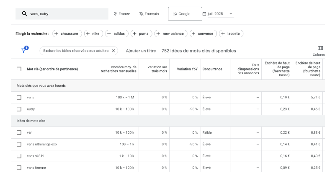Check the box for vans ultrarange exo

coord(19,144)
